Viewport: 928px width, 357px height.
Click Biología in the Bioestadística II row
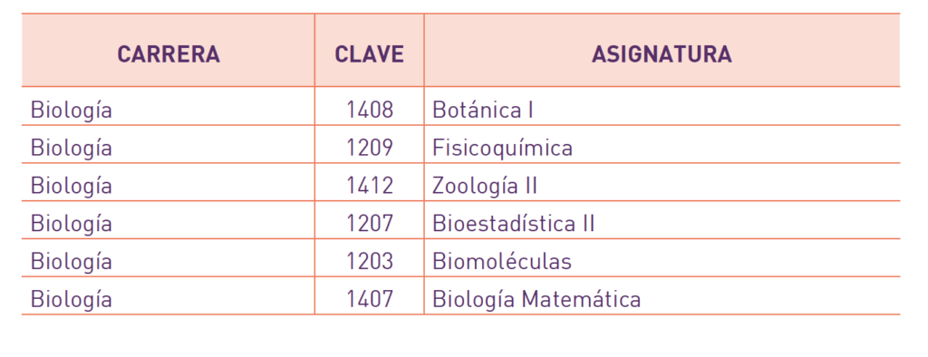point(71,223)
